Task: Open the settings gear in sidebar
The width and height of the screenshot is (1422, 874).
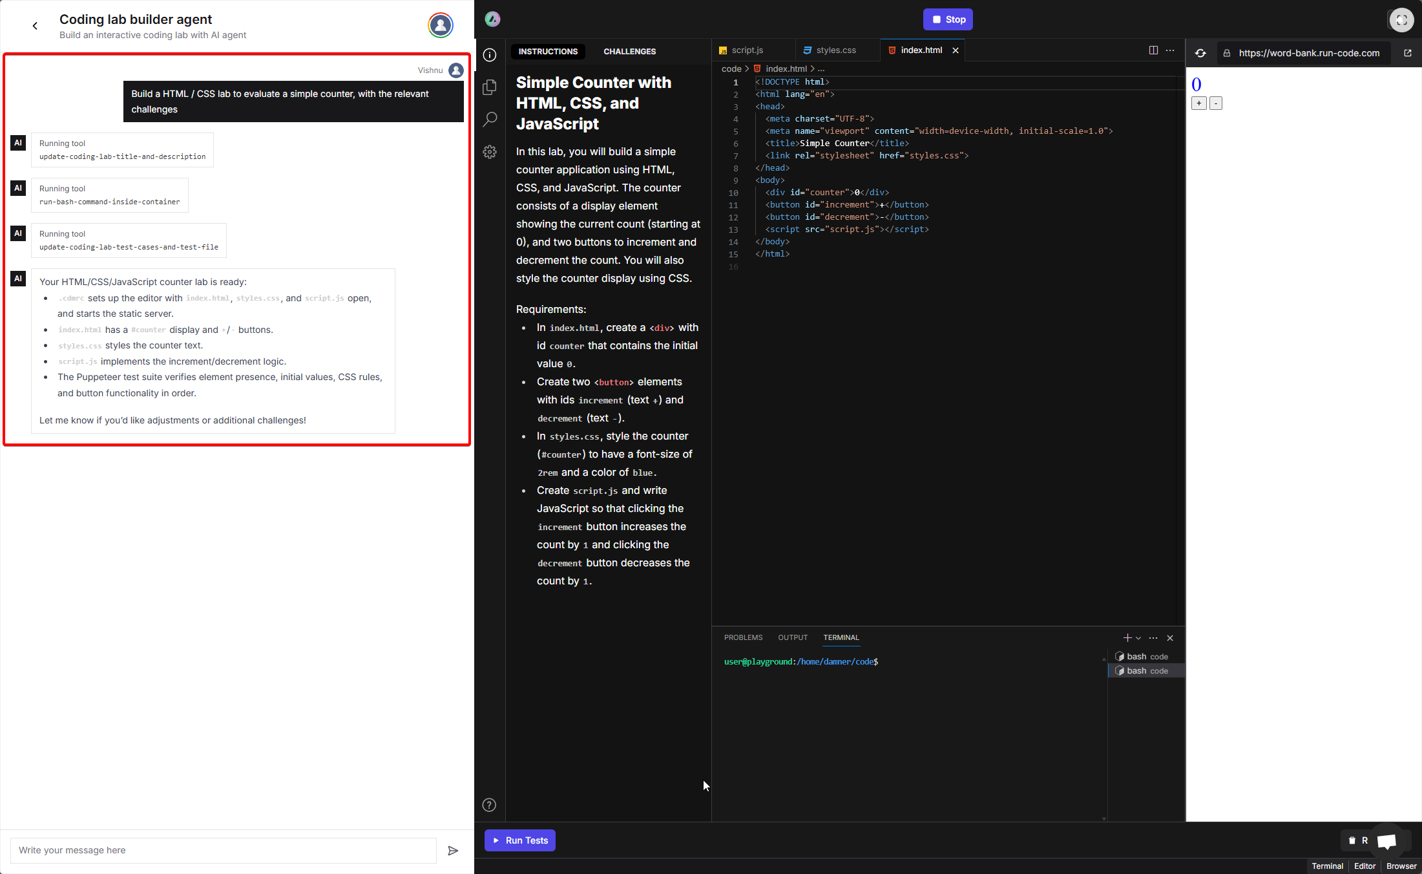Action: pyautogui.click(x=490, y=152)
